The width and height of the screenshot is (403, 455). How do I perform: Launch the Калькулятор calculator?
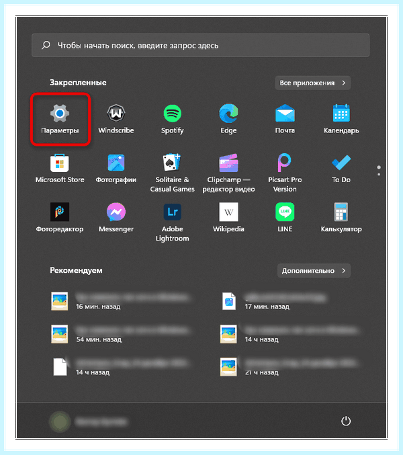click(x=341, y=218)
